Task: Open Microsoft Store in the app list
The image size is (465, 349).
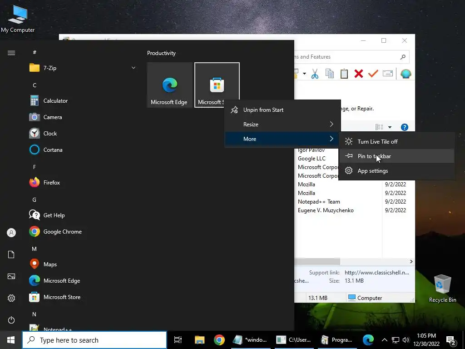Action: point(62,297)
